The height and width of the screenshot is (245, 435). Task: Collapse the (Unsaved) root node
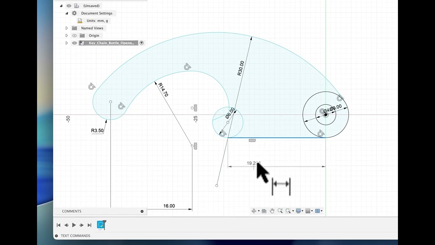tap(61, 6)
